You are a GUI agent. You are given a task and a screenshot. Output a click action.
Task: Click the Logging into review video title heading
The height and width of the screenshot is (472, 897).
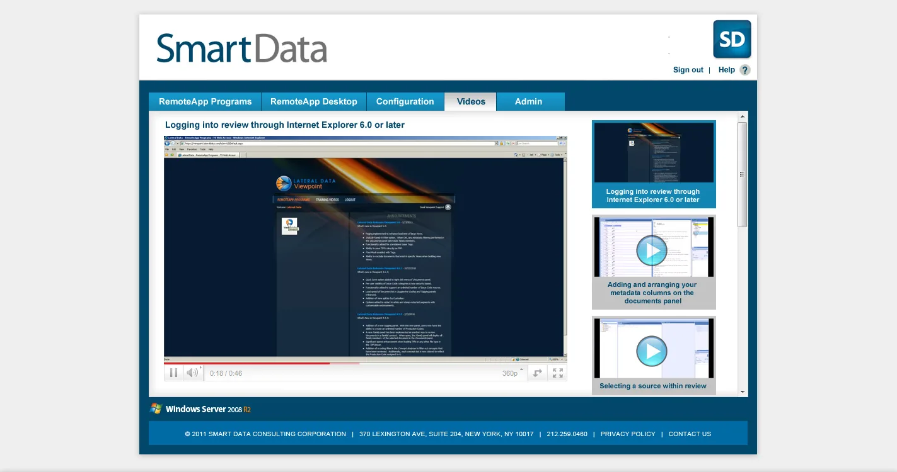(285, 125)
